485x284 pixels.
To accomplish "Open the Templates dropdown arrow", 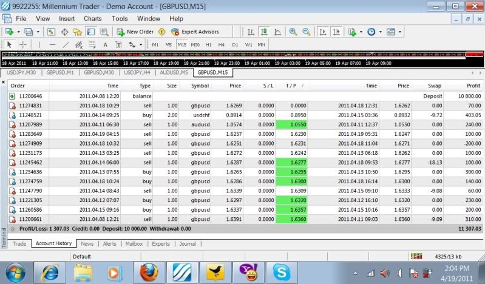I will pyautogui.click(x=400, y=32).
